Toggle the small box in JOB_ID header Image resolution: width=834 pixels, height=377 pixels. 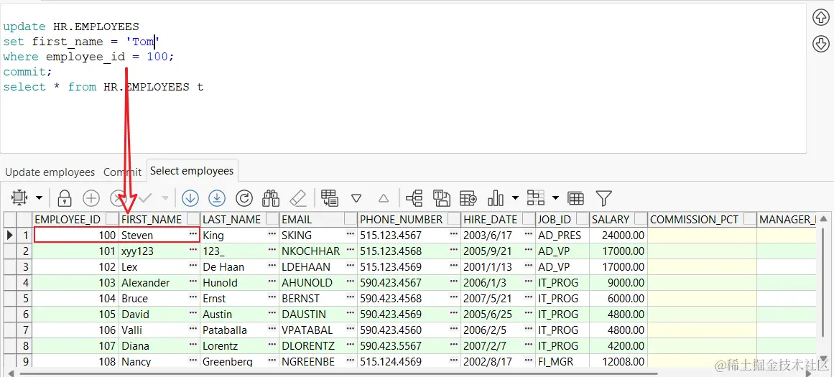point(583,219)
